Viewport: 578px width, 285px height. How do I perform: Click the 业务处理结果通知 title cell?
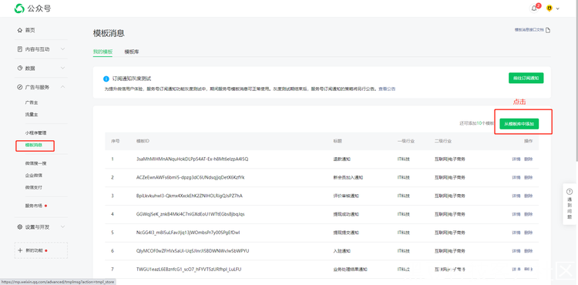(350, 270)
